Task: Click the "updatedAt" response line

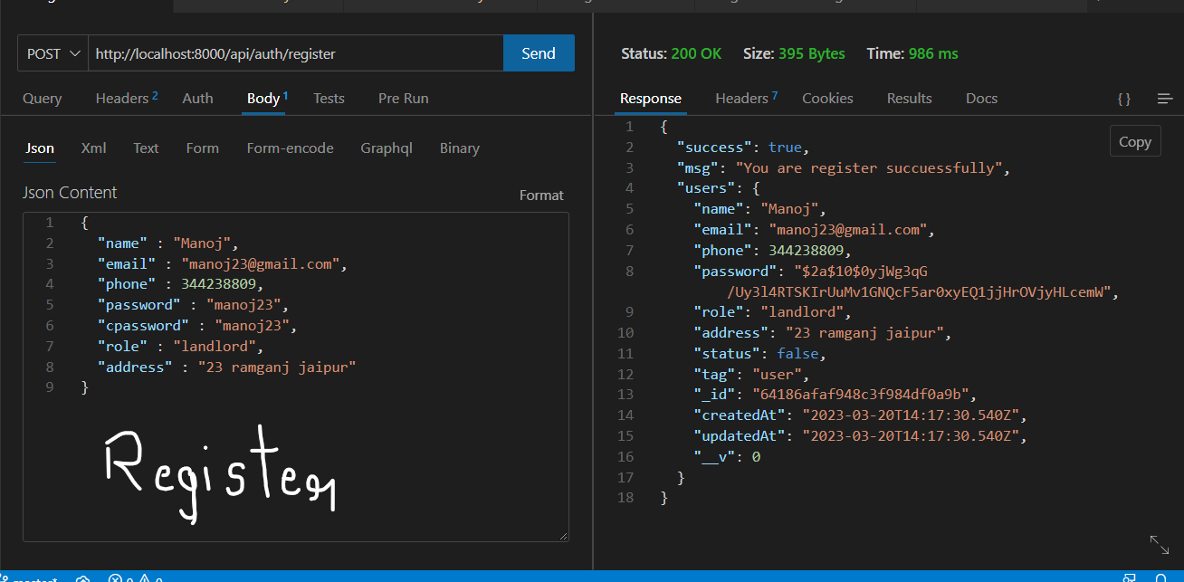Action: (860, 436)
